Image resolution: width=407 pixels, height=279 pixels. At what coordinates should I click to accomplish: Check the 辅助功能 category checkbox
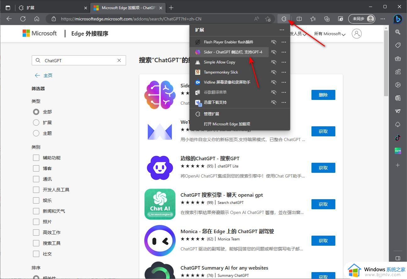(36, 158)
